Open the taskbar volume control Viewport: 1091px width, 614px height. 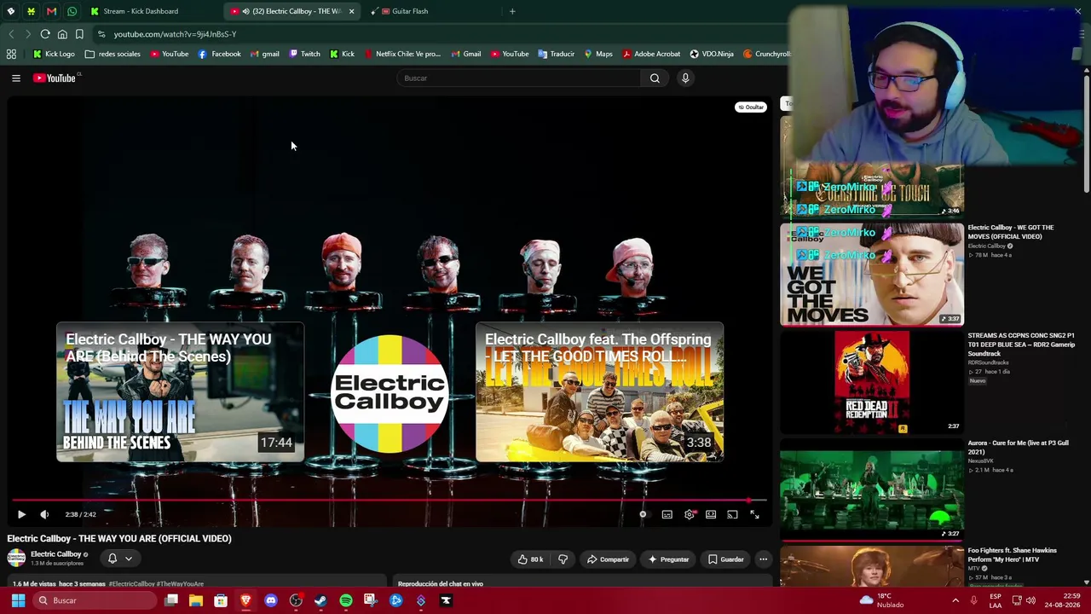click(1030, 600)
